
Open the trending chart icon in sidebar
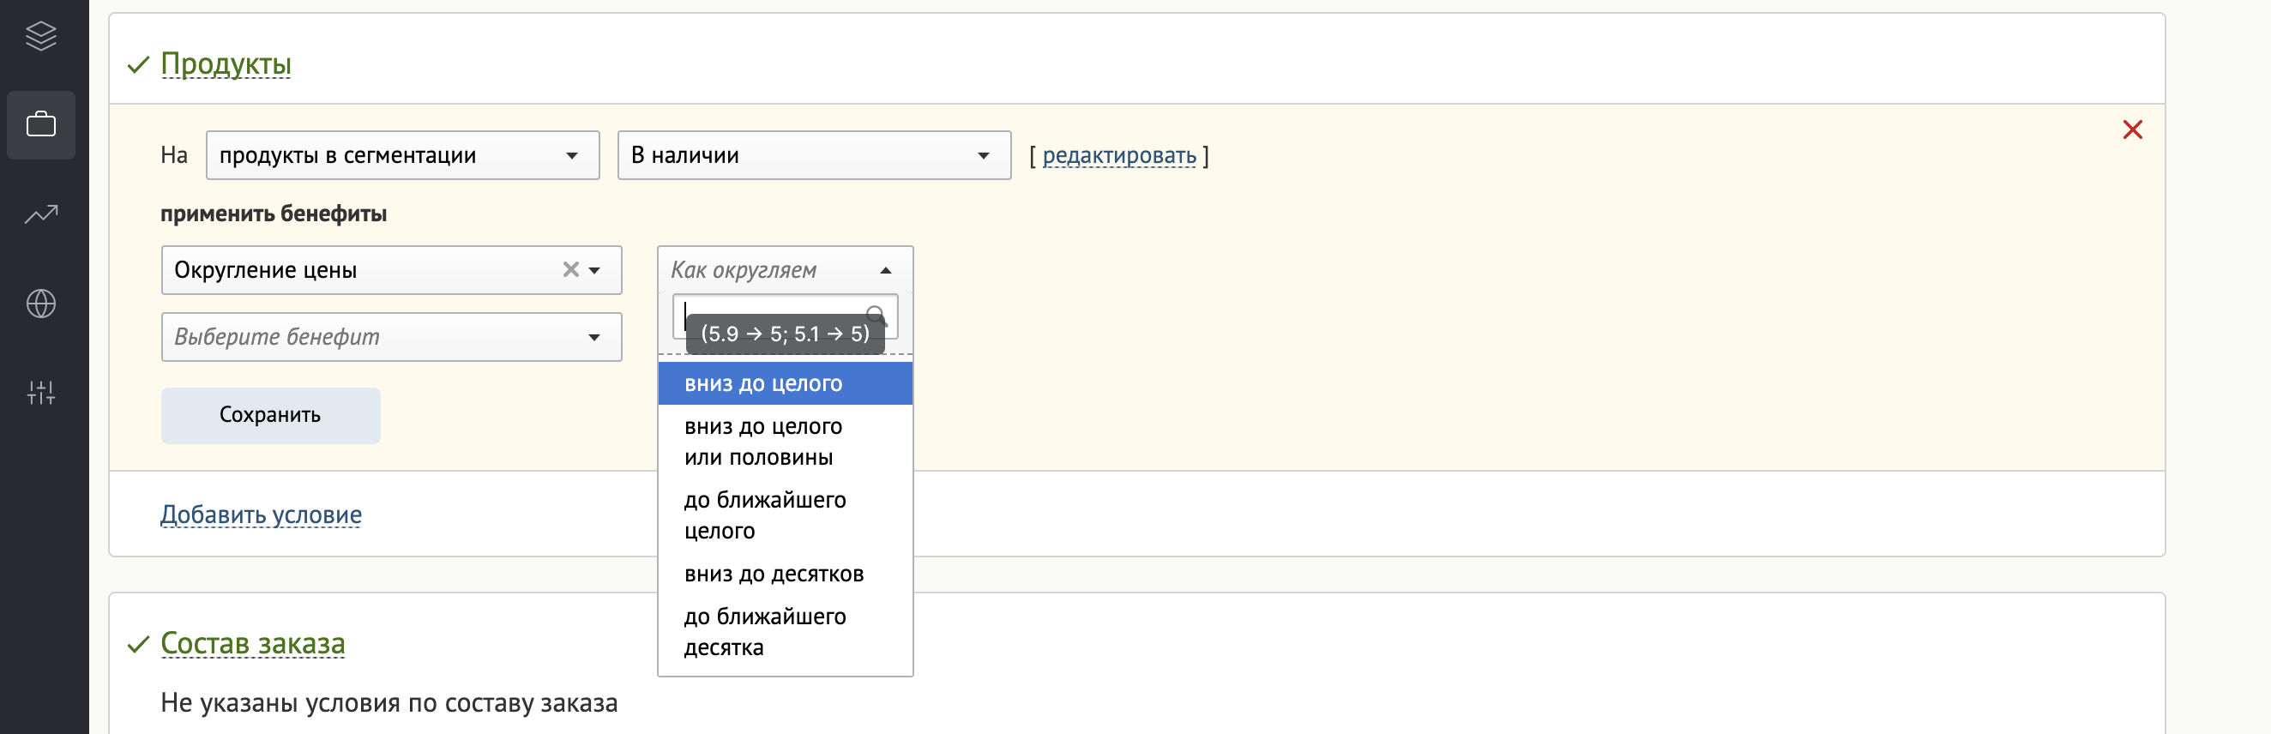40,214
